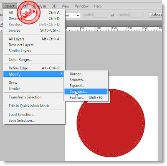The width and height of the screenshot is (167, 166).
Task: Open Save Selection dialog
Action: [x=34, y=121]
